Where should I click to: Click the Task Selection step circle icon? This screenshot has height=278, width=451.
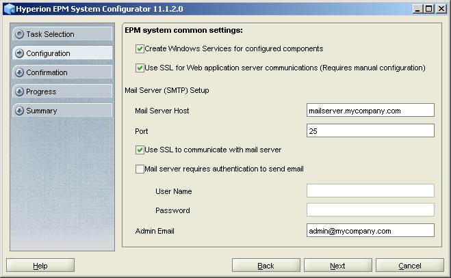click(x=19, y=34)
